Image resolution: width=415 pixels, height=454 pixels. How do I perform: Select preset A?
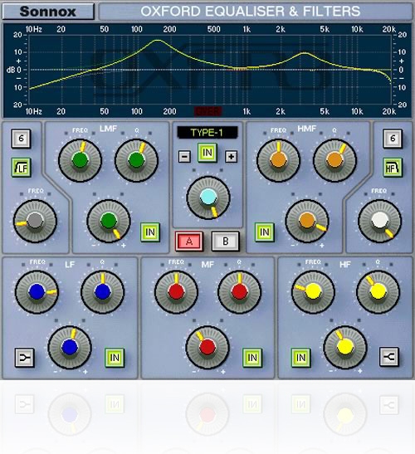click(x=189, y=242)
